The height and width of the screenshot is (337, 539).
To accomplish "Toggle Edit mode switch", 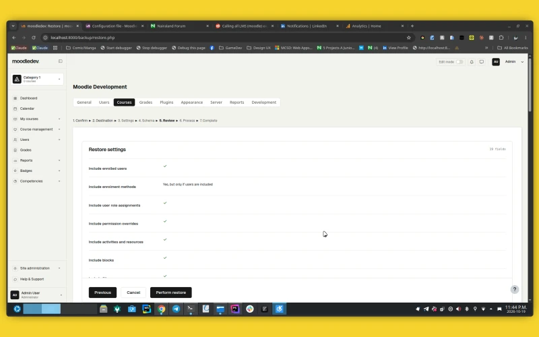I will point(459,62).
